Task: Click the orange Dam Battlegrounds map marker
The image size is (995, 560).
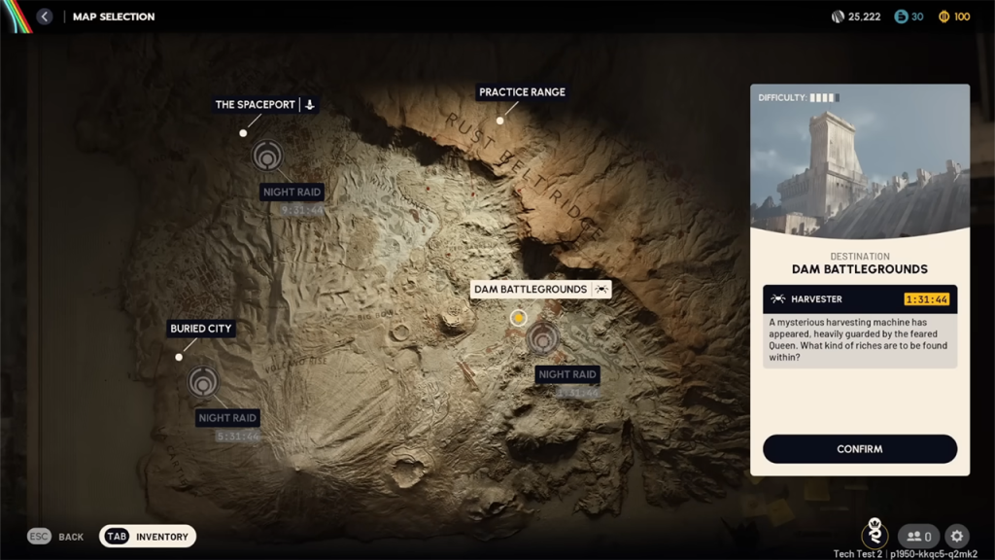Action: (518, 317)
